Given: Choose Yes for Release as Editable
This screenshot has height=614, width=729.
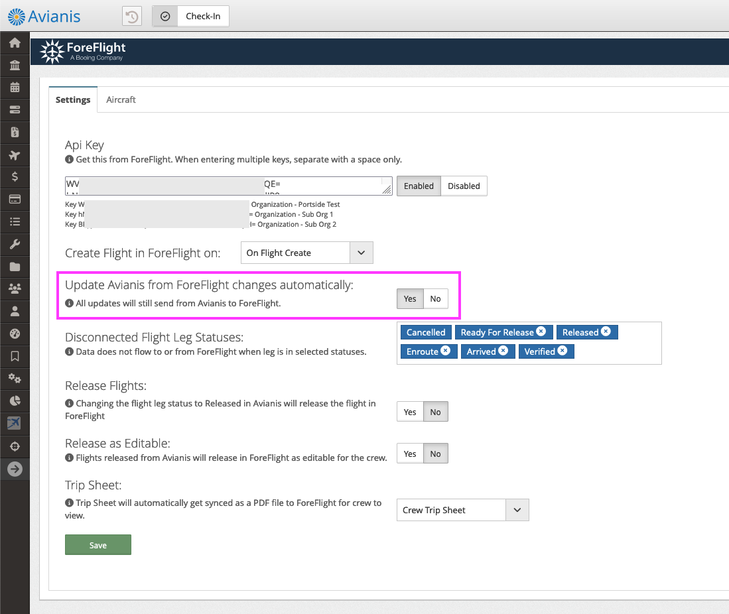Looking at the screenshot, I should pos(410,454).
